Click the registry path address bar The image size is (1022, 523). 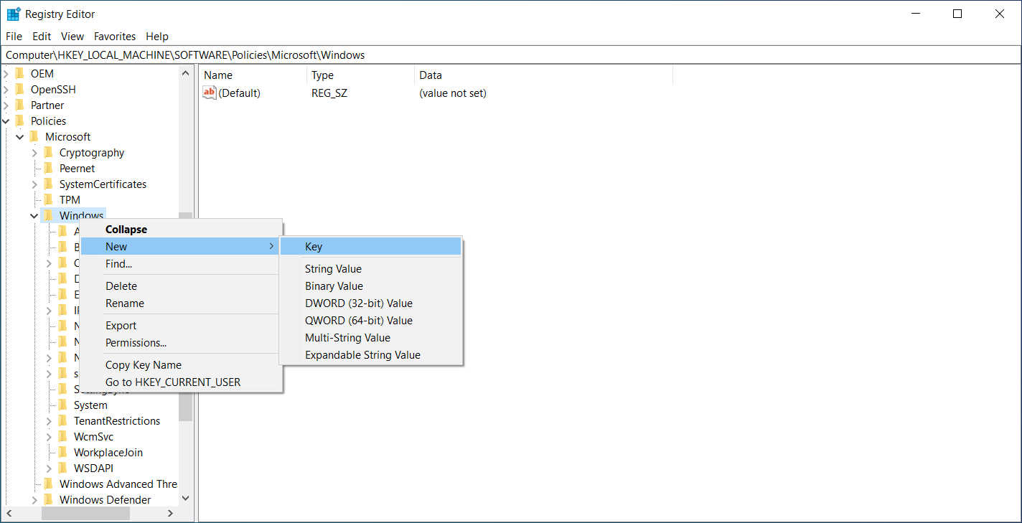pos(510,55)
